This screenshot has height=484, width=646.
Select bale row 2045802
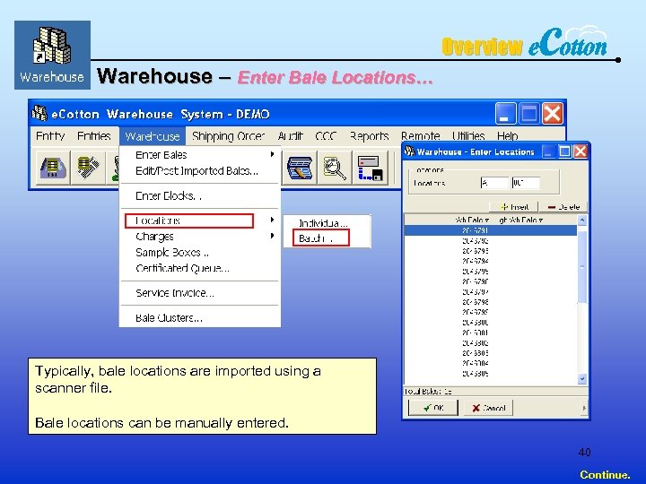(x=491, y=342)
